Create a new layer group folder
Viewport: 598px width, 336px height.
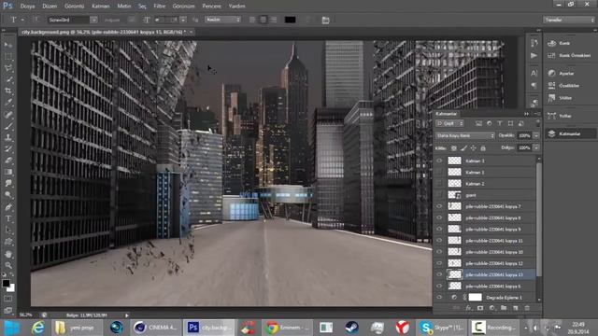click(504, 308)
